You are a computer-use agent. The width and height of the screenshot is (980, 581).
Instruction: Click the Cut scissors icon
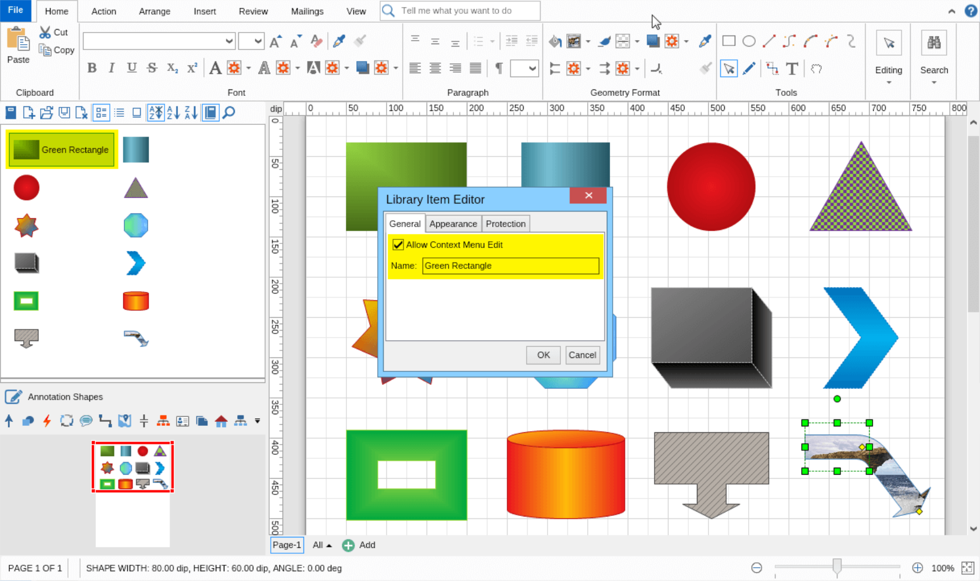click(45, 33)
